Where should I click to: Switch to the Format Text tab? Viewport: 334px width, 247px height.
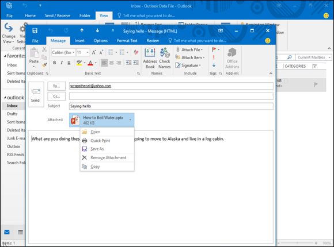tap(127, 41)
